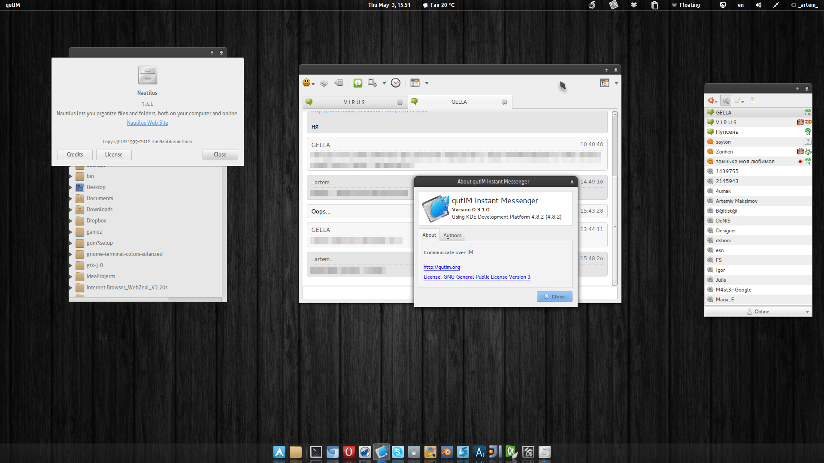
Task: Open the Arch Linux menu icon in dock
Action: point(279,452)
